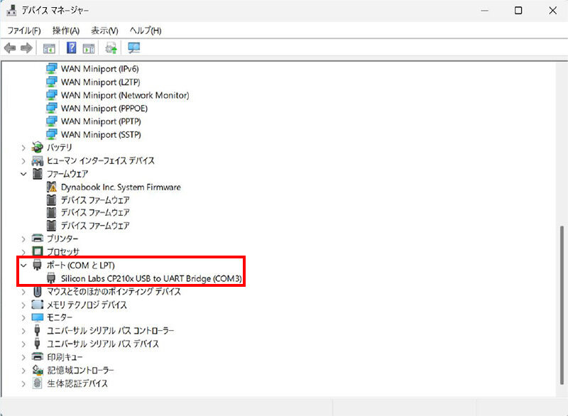Expand the ユニバーサル シリアル バス コントローラー category
568x416 pixels.
pos(24,331)
